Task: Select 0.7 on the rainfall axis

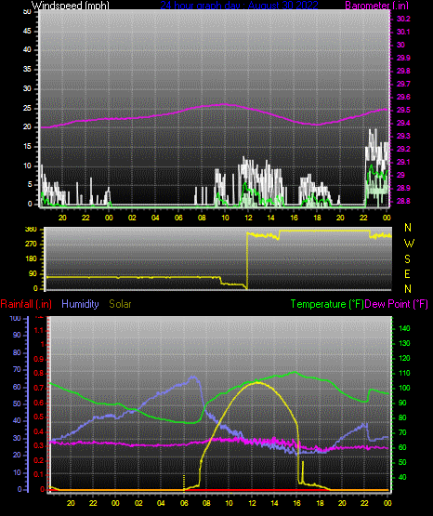Action: pyautogui.click(x=39, y=389)
